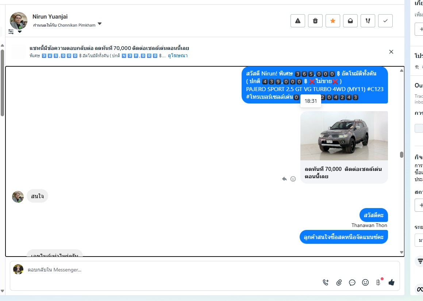
Task: Open Nirun Yuanjai contact name
Action: pyautogui.click(x=50, y=16)
